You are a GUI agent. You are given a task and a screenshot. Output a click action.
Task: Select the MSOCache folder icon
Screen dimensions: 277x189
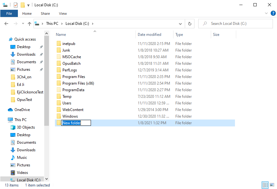59,57
